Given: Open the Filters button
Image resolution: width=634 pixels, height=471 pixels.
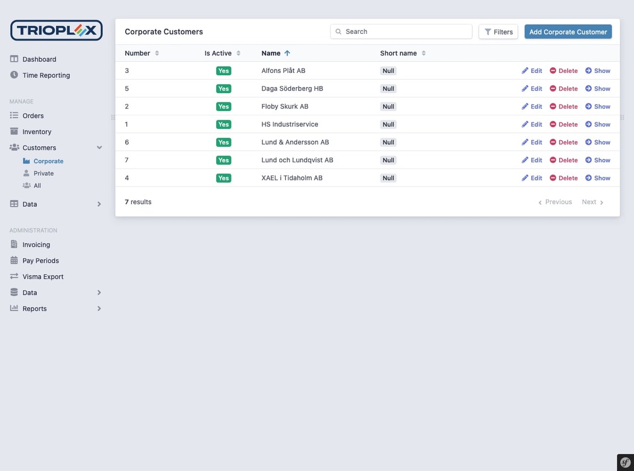Looking at the screenshot, I should click(x=498, y=32).
